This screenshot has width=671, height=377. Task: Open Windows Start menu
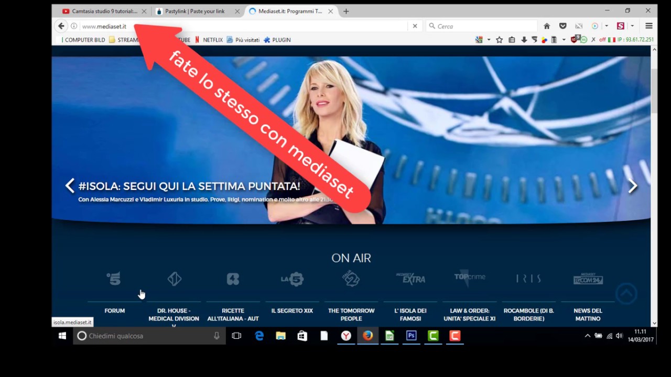(62, 336)
